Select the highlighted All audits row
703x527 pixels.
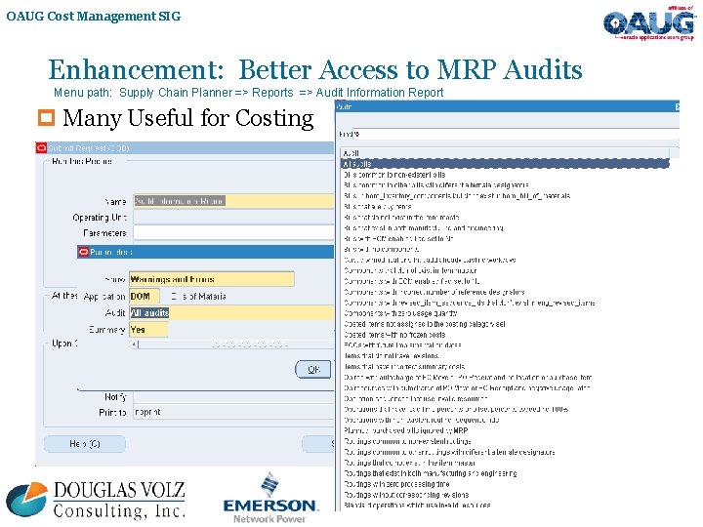tap(505, 164)
